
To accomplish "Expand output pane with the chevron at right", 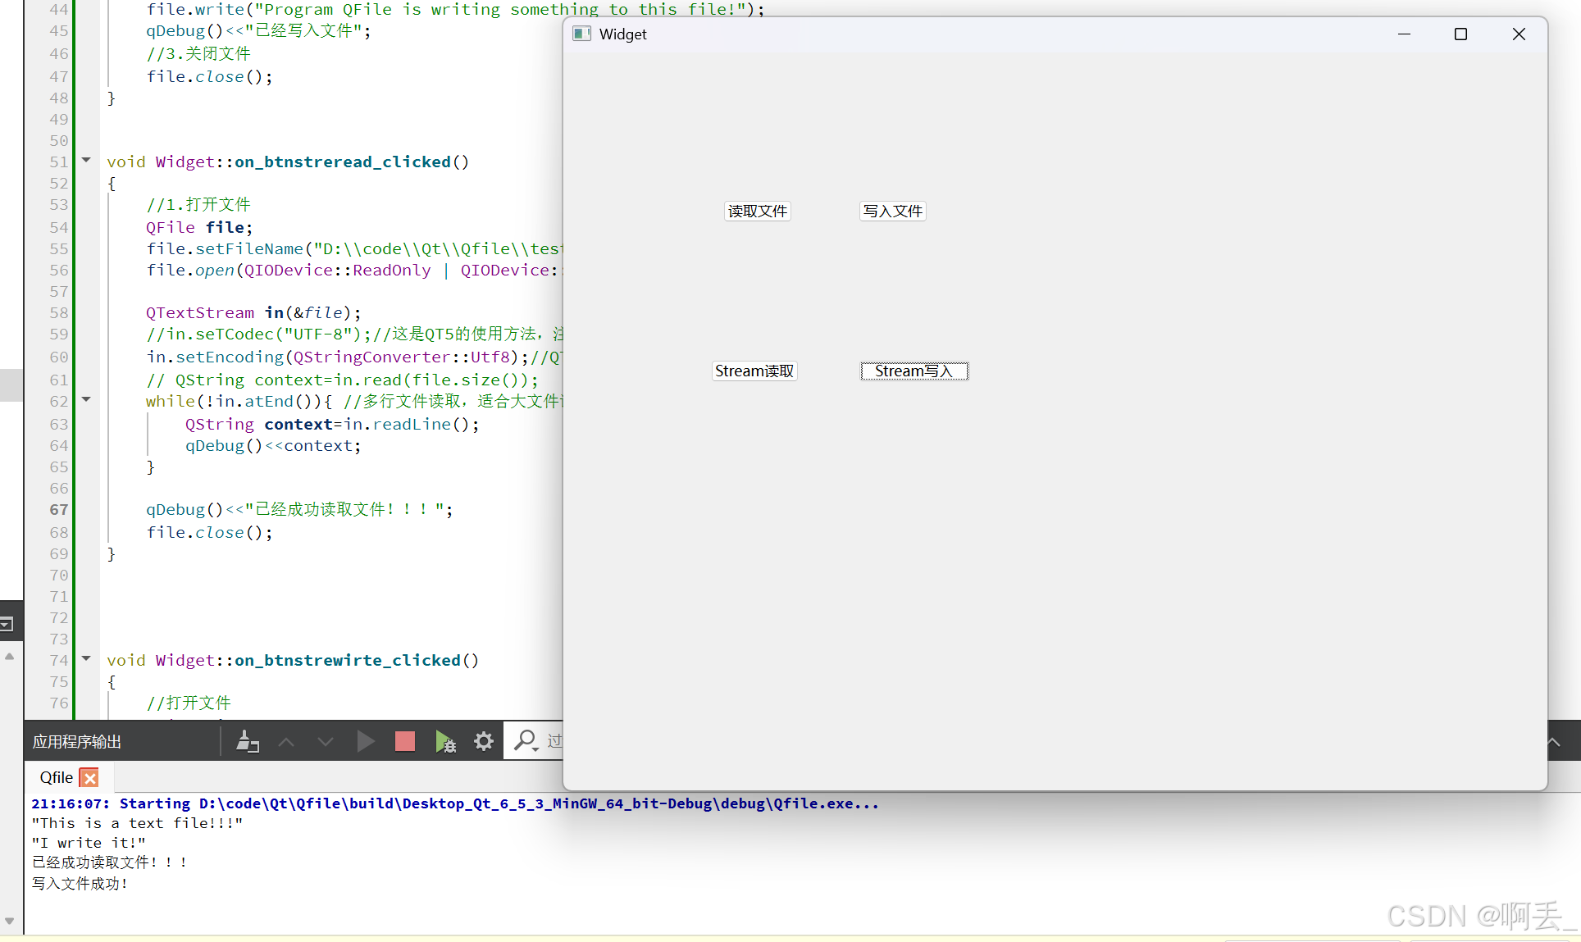I will pos(1554,742).
